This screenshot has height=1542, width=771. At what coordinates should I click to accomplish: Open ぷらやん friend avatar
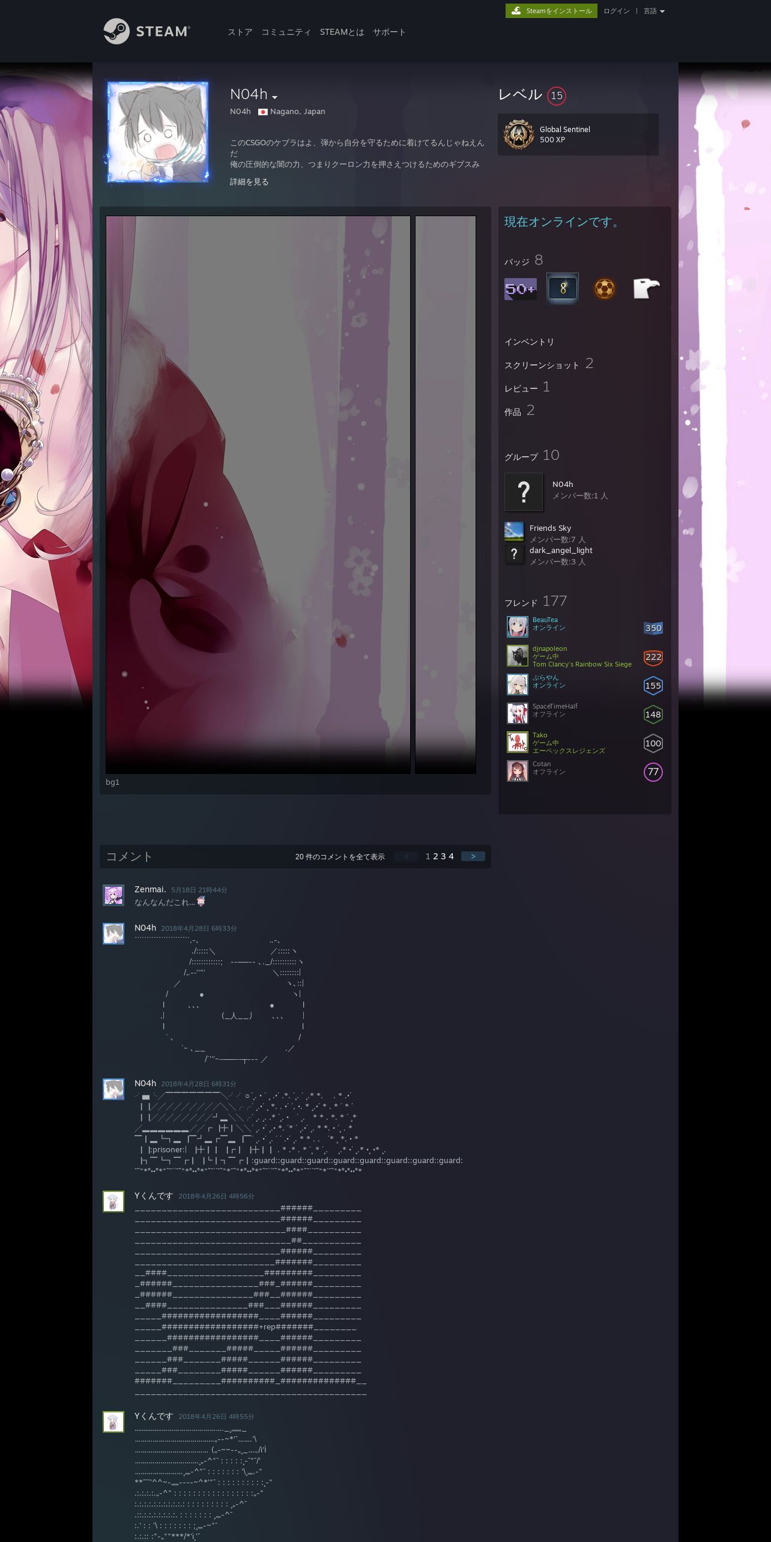tap(518, 685)
